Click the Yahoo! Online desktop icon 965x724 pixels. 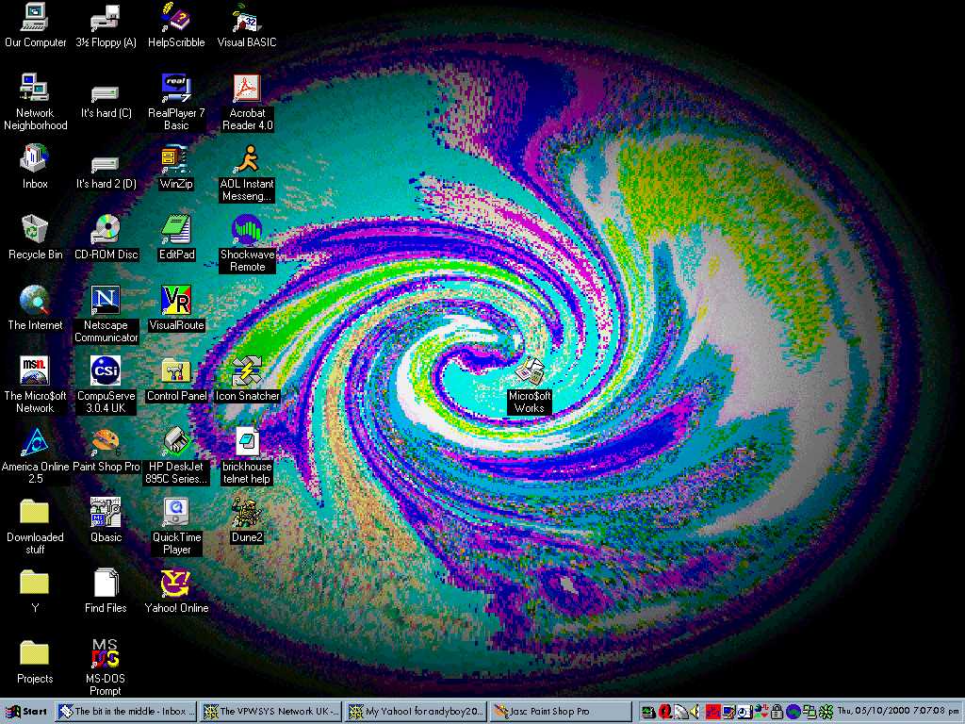[x=176, y=584]
